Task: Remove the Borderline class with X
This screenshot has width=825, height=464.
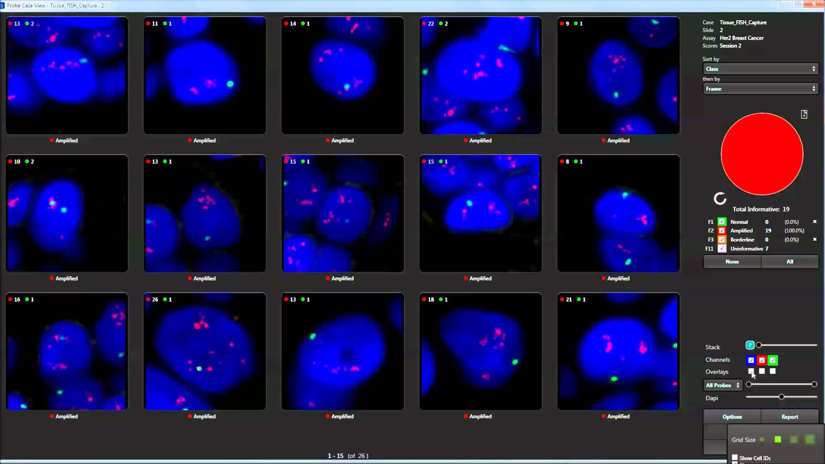Action: pyautogui.click(x=815, y=239)
